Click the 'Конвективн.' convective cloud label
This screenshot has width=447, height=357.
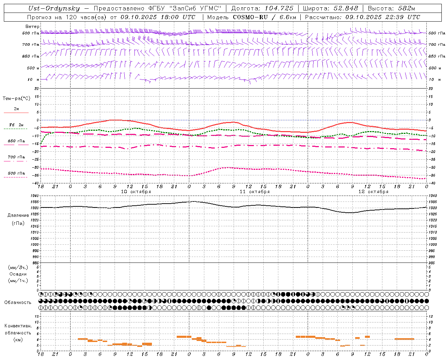point(18,326)
